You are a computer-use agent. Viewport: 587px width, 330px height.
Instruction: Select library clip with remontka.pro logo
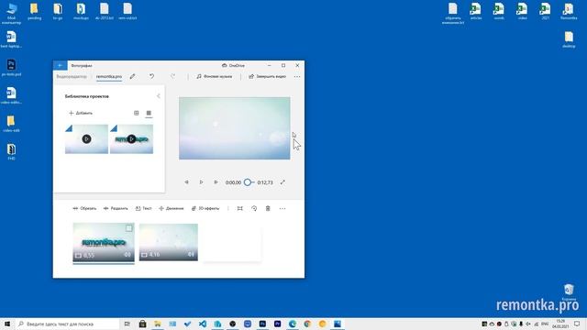131,139
